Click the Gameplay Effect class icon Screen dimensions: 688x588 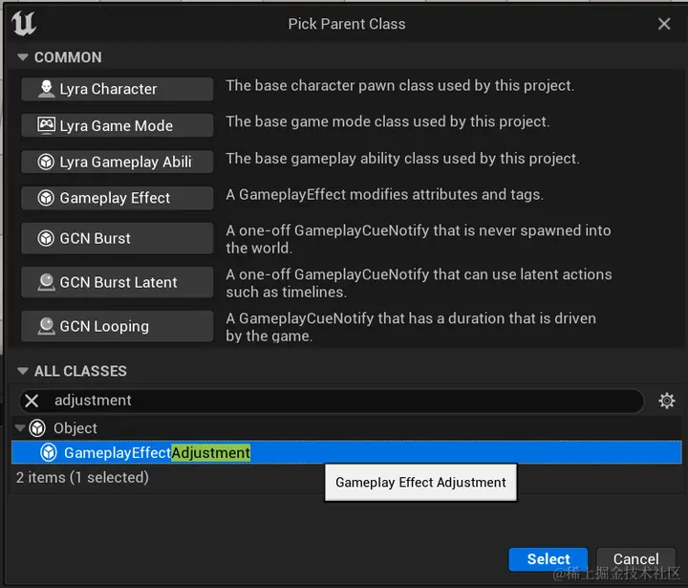click(x=46, y=198)
